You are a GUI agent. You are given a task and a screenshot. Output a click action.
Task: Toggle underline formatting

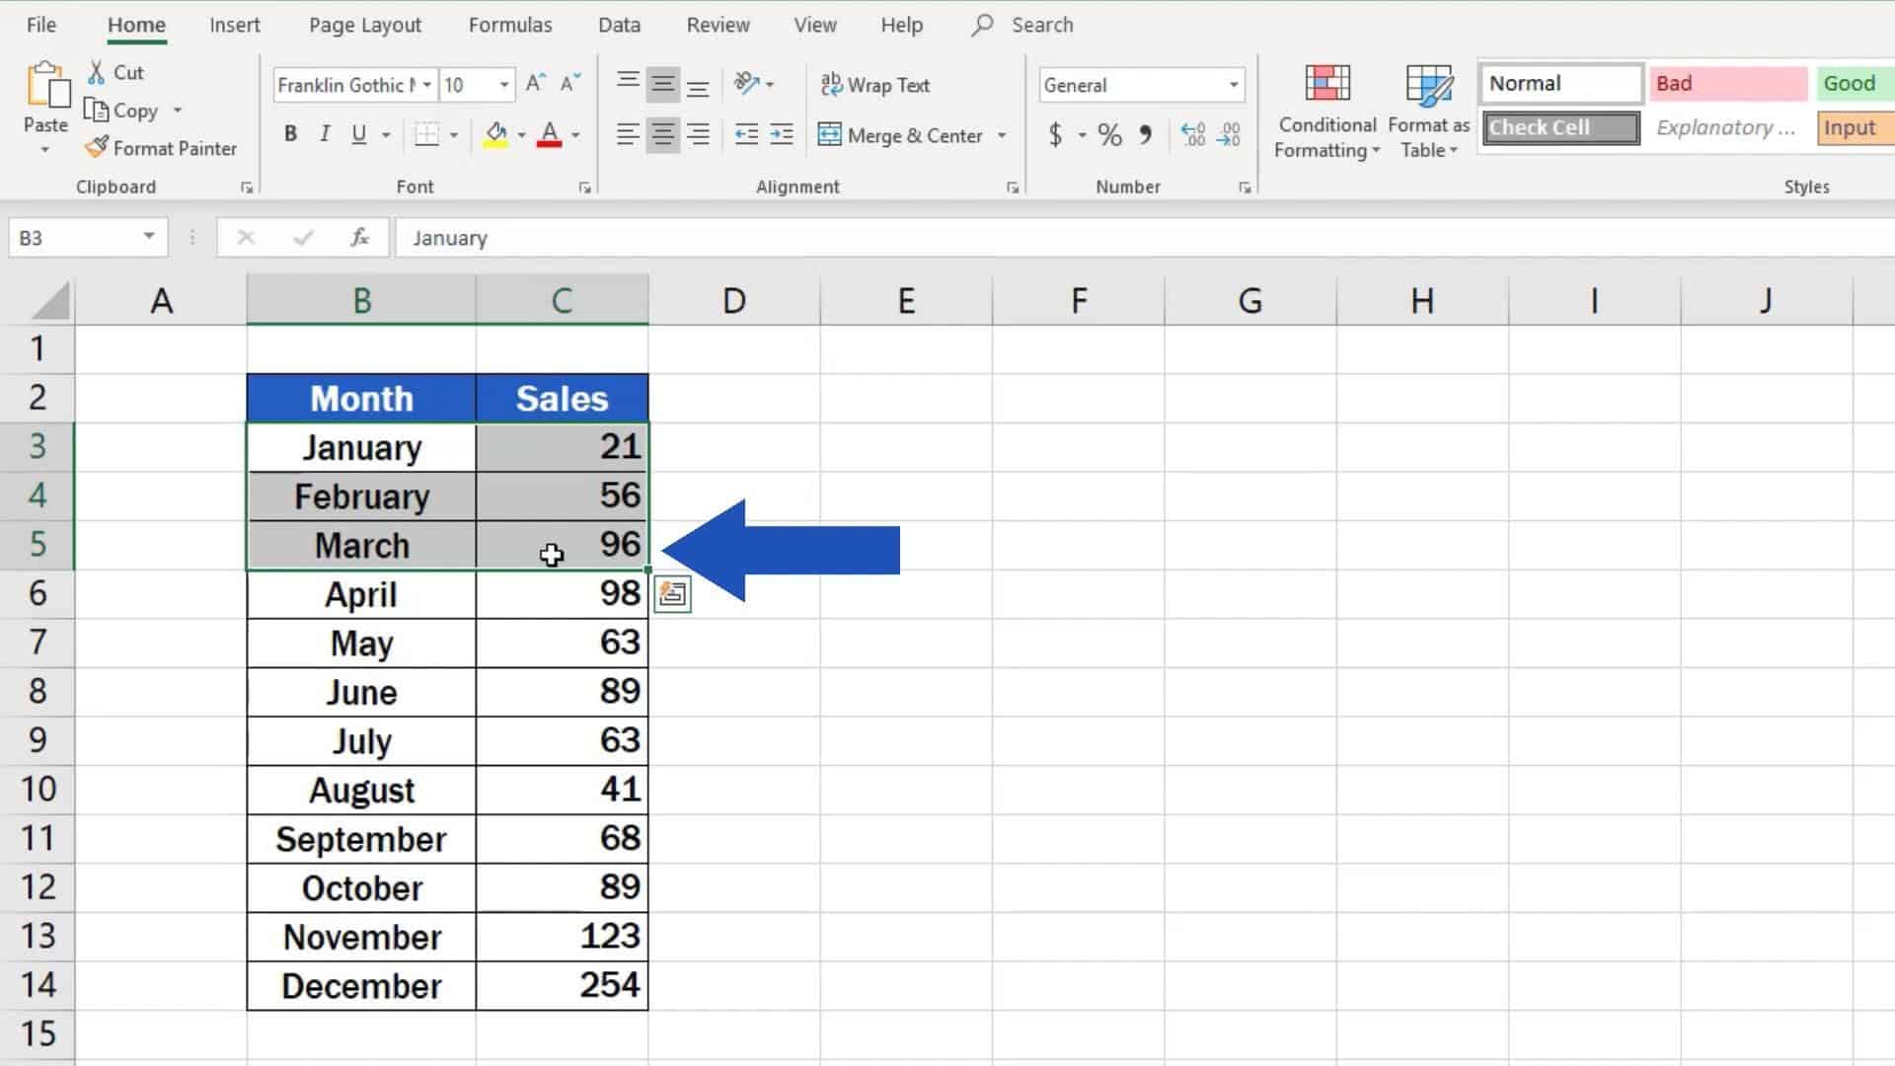[x=357, y=134]
